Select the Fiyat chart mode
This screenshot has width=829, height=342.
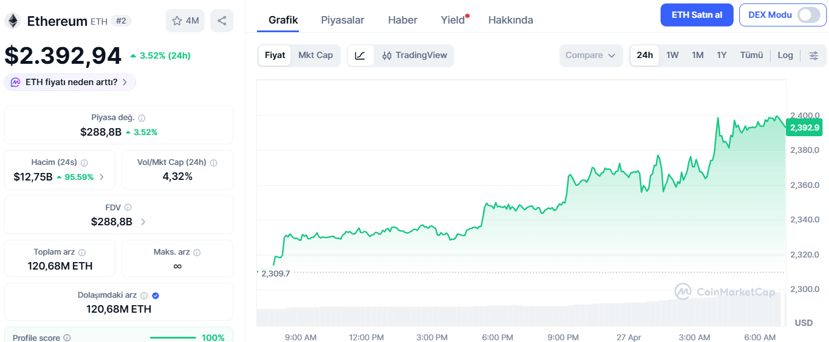tap(275, 56)
